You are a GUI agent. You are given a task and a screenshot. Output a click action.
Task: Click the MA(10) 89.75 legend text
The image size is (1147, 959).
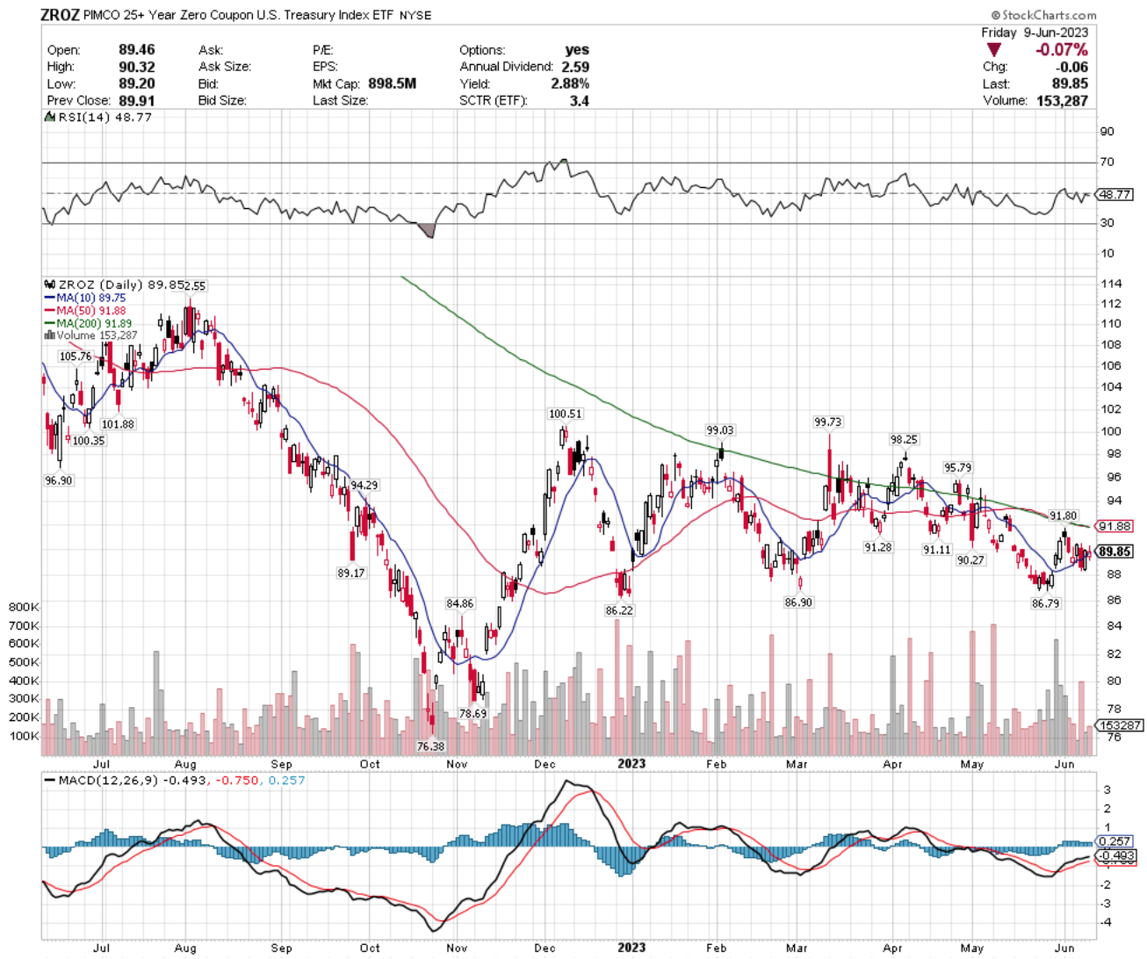[91, 299]
